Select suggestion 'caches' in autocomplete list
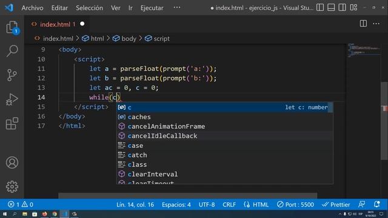Image resolution: width=388 pixels, height=218 pixels. [x=224, y=117]
